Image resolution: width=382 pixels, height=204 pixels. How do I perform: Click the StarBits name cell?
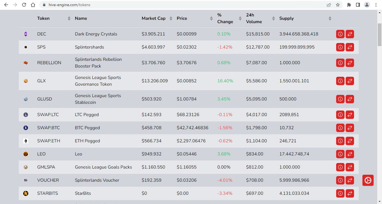point(83,193)
